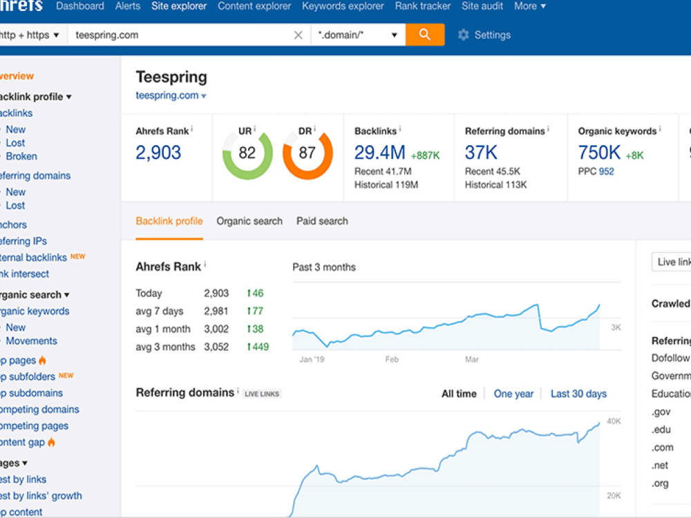Open Movements under Organic keywords
Image resolution: width=691 pixels, height=518 pixels.
pos(31,341)
